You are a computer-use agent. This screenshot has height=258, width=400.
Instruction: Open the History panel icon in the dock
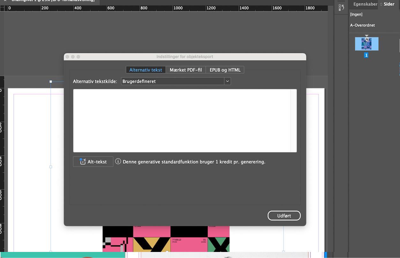click(341, 8)
